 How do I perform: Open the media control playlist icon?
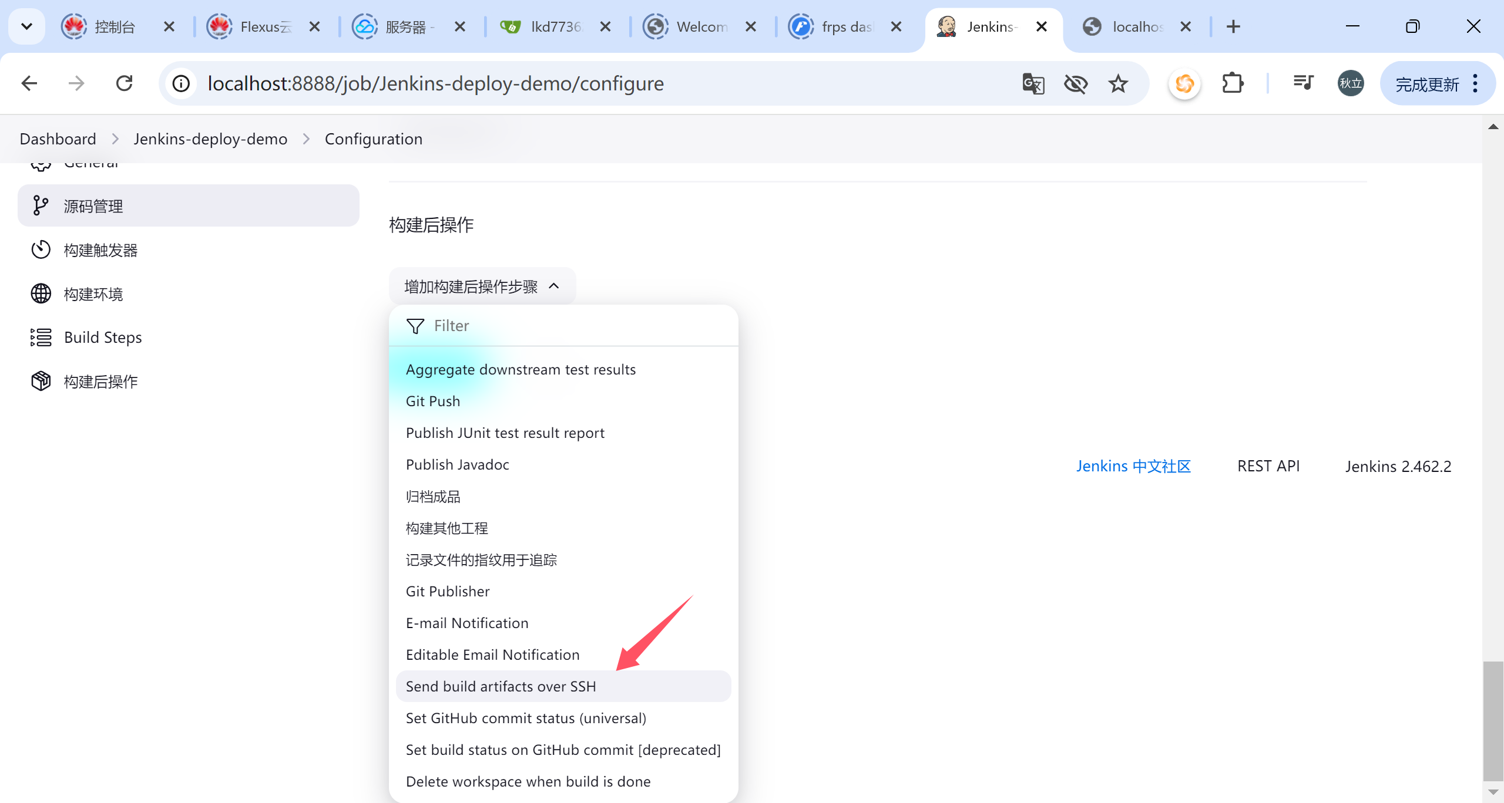(x=1303, y=84)
